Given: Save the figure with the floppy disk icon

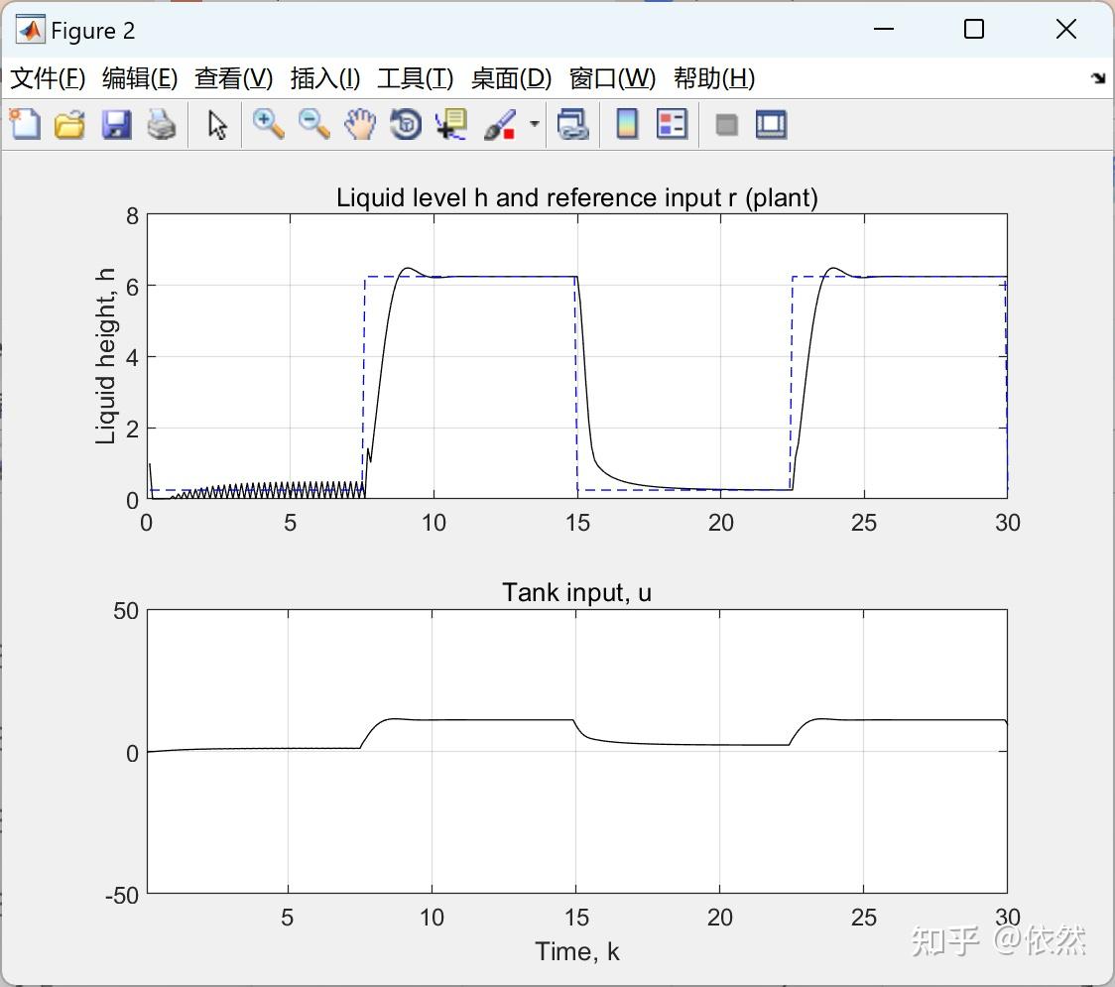Looking at the screenshot, I should 116,124.
